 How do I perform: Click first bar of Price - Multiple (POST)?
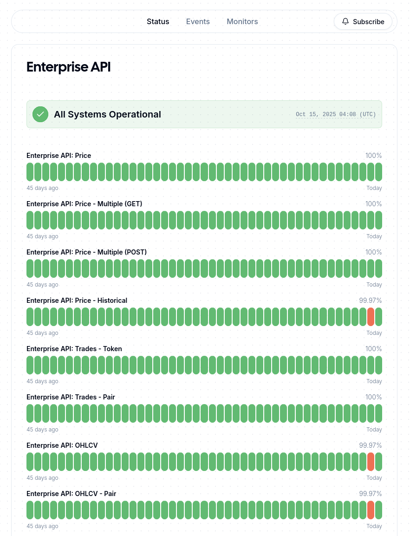[x=30, y=268]
